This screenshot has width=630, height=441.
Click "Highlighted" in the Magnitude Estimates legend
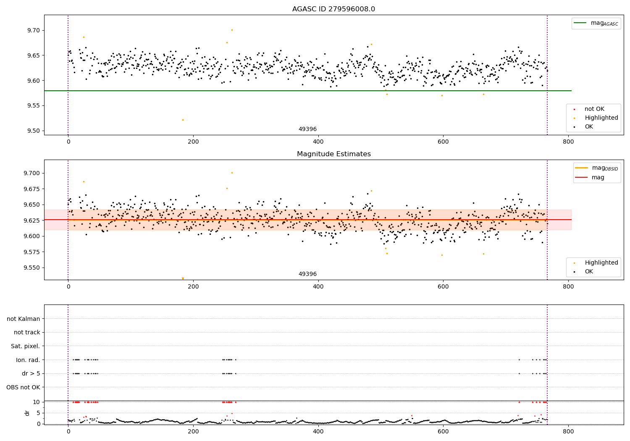601,263
